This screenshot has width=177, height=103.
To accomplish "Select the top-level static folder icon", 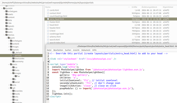I will (x=7, y=32).
